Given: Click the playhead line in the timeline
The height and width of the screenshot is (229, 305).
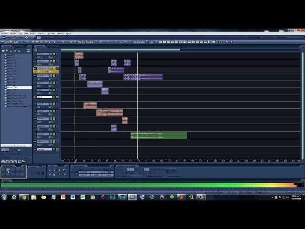Looking at the screenshot, I should pos(138,105).
